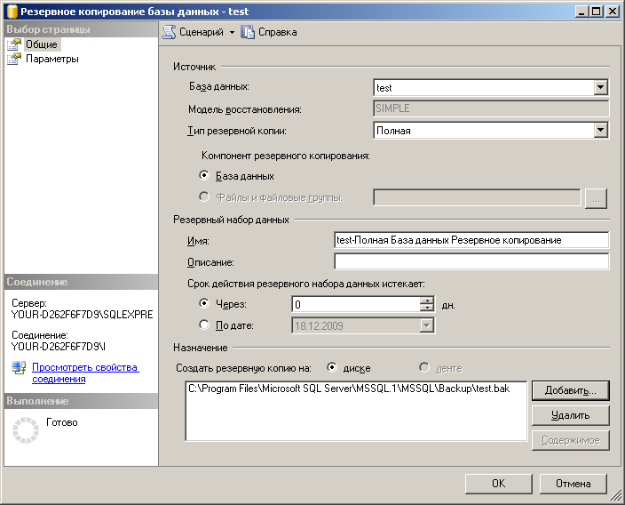Viewport: 625px width, 505px height.
Task: Select the Общие page
Action: point(42,44)
